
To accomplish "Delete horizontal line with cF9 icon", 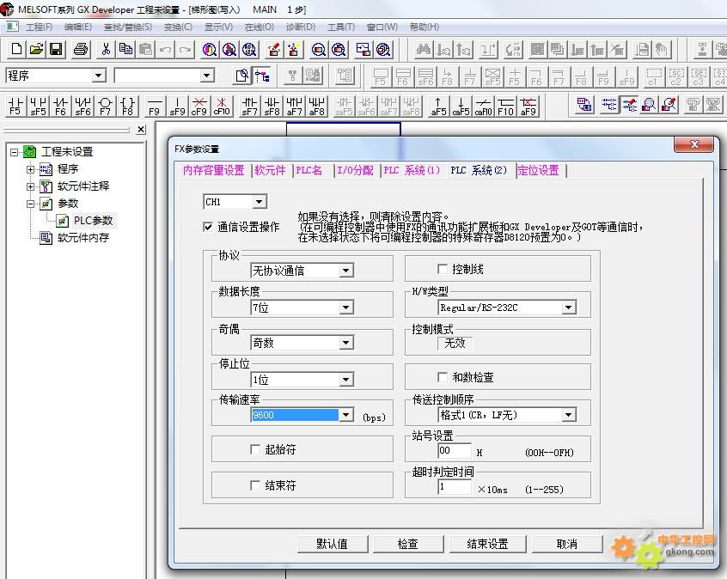I will 199,107.
